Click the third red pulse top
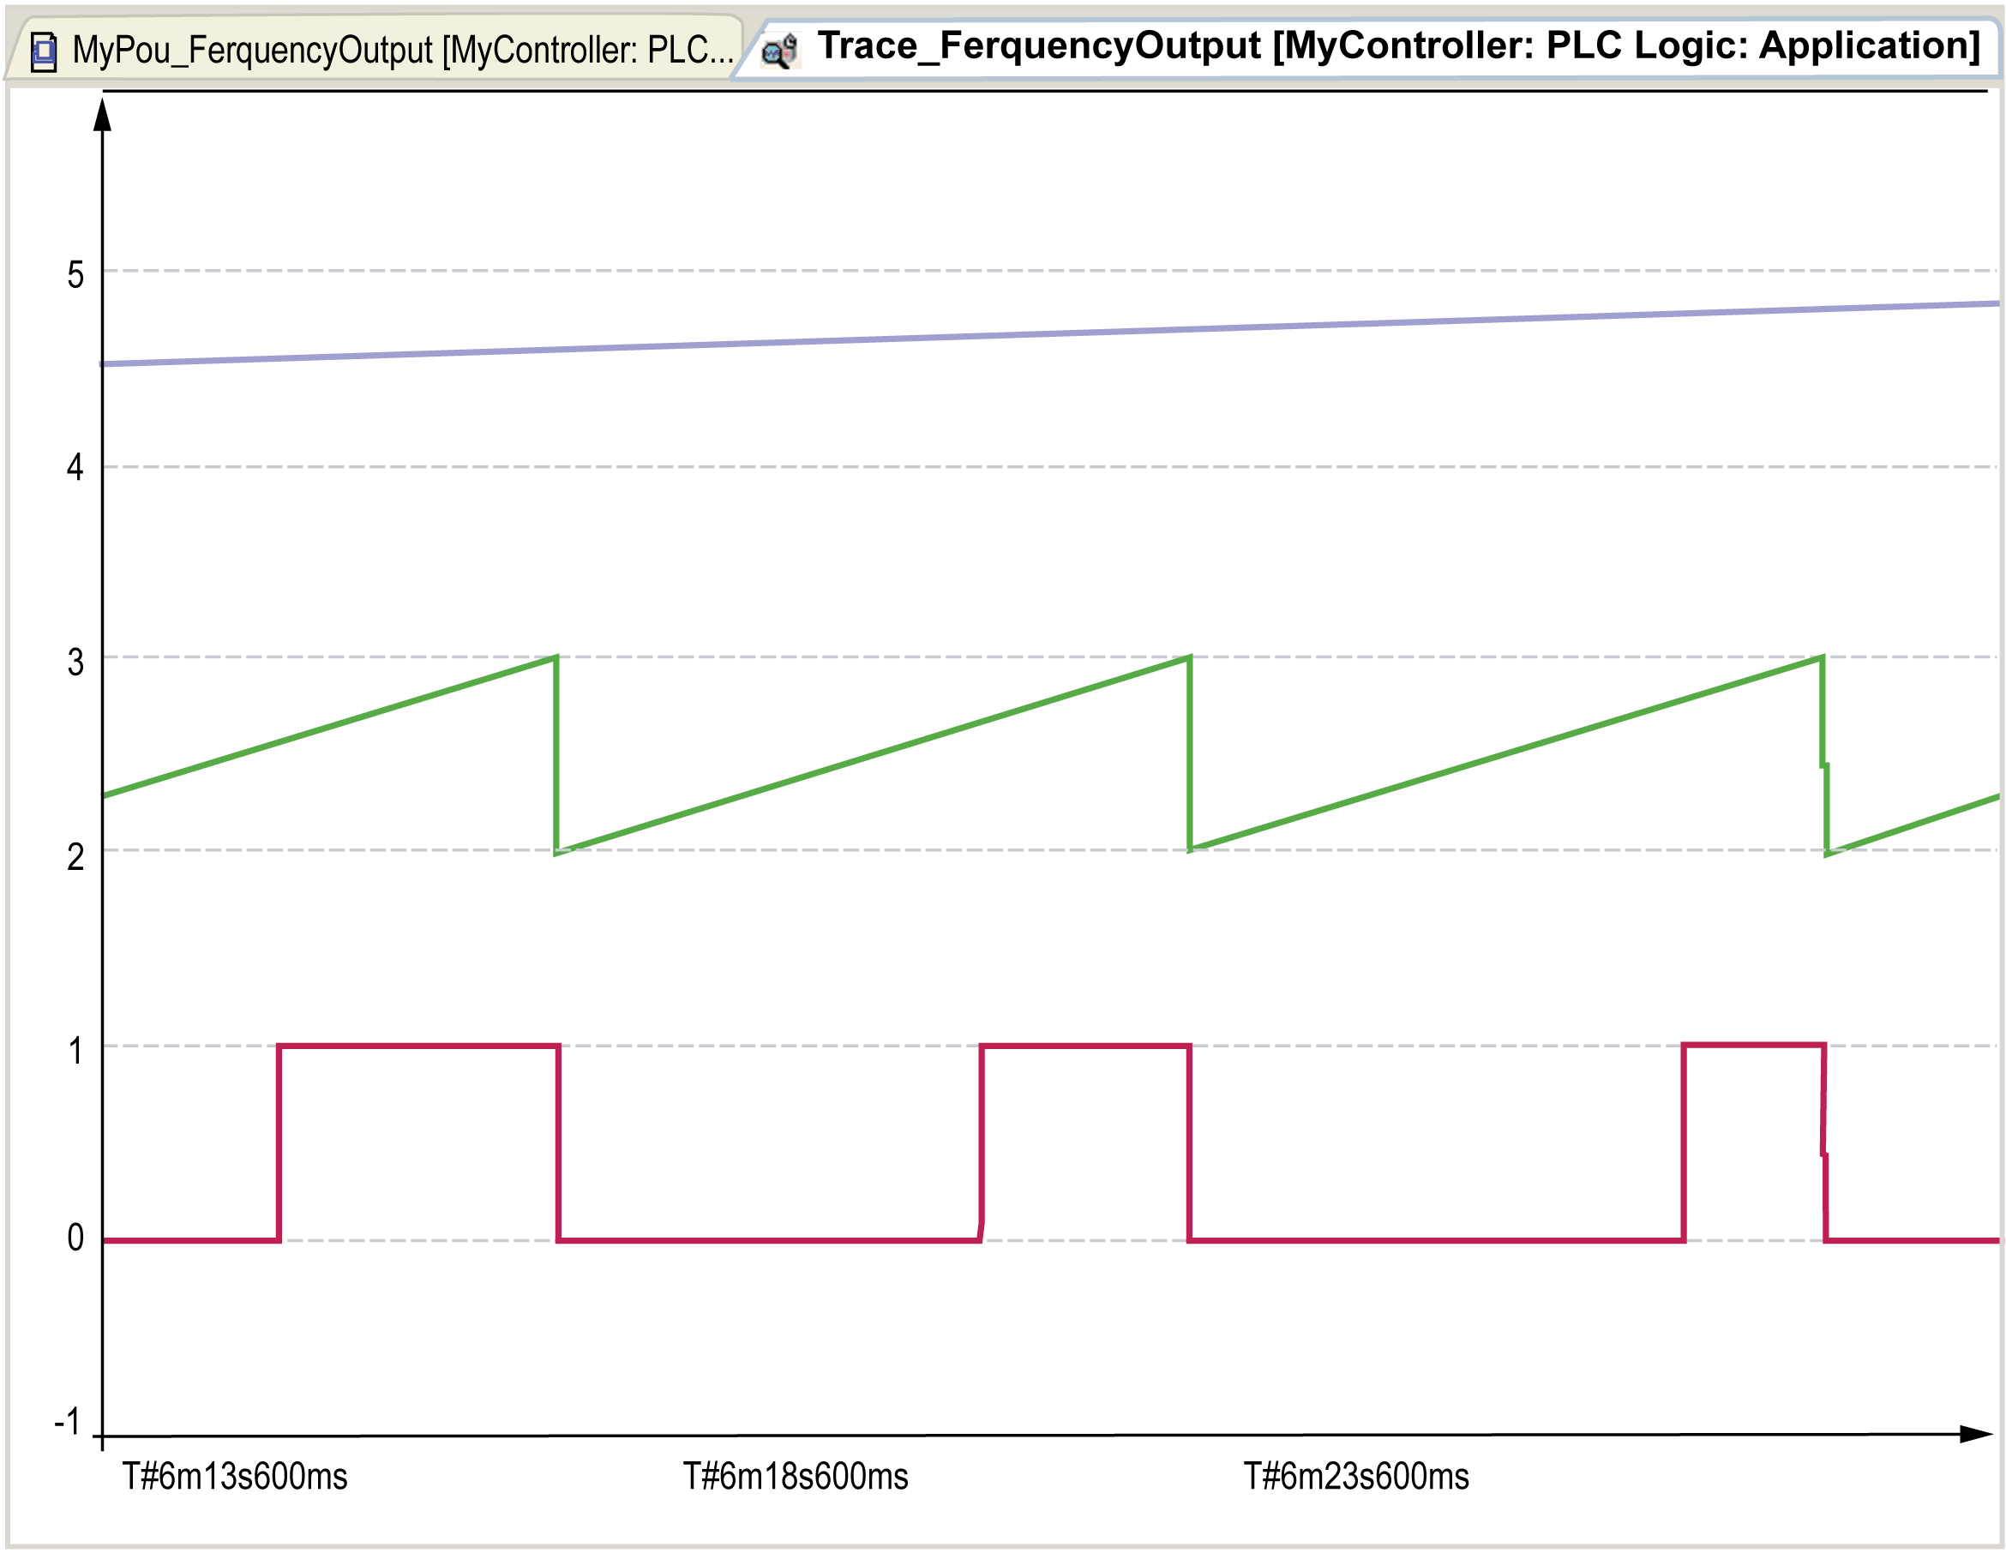The width and height of the screenshot is (2006, 1553). 1752,1044
